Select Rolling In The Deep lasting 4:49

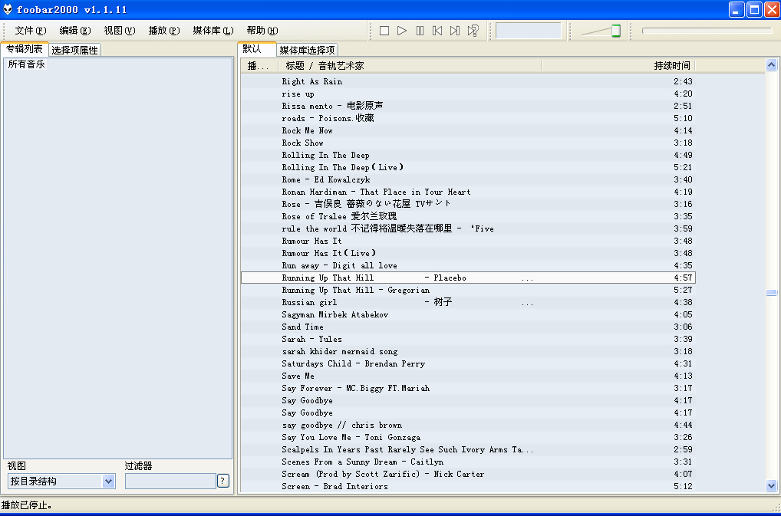click(x=468, y=155)
